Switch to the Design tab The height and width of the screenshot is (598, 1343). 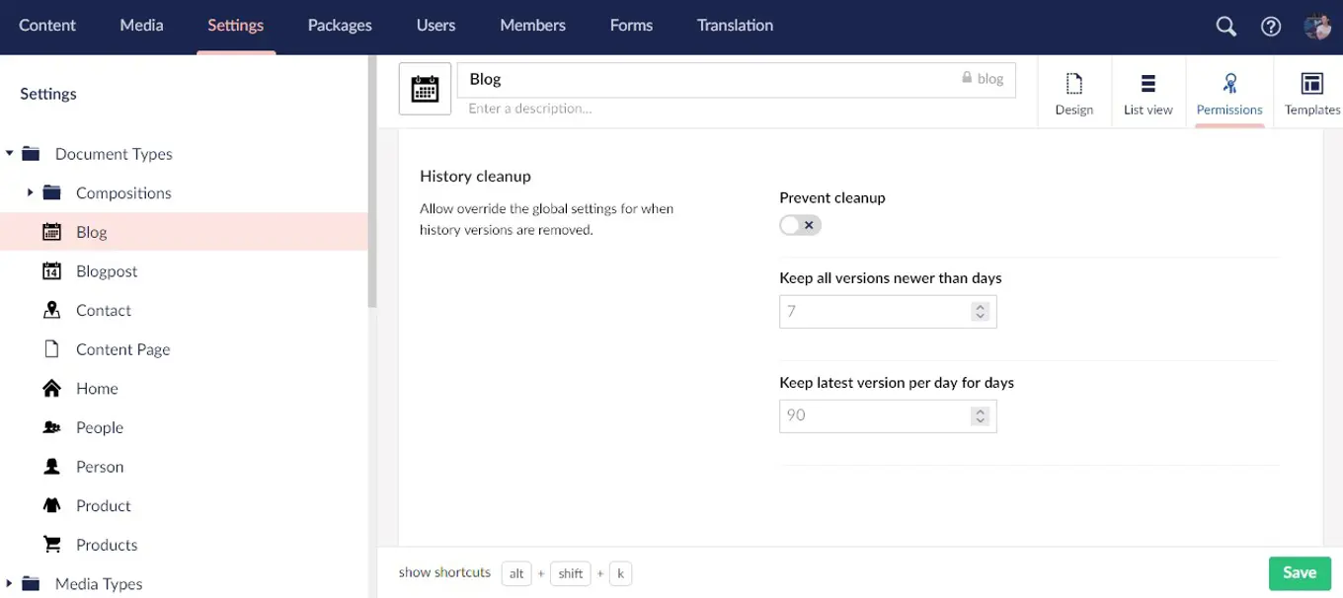pyautogui.click(x=1073, y=92)
